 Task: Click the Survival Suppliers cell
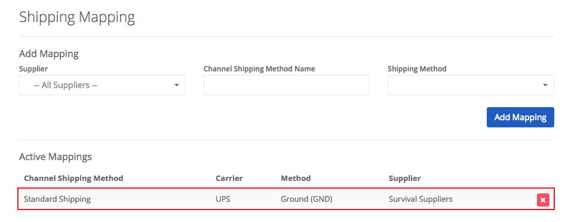coord(420,199)
